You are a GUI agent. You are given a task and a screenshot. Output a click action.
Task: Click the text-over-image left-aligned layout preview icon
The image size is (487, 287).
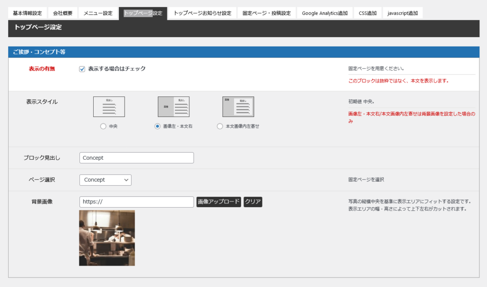(238, 106)
